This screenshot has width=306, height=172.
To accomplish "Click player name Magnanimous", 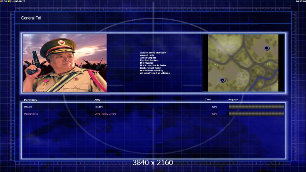I will [x=31, y=114].
